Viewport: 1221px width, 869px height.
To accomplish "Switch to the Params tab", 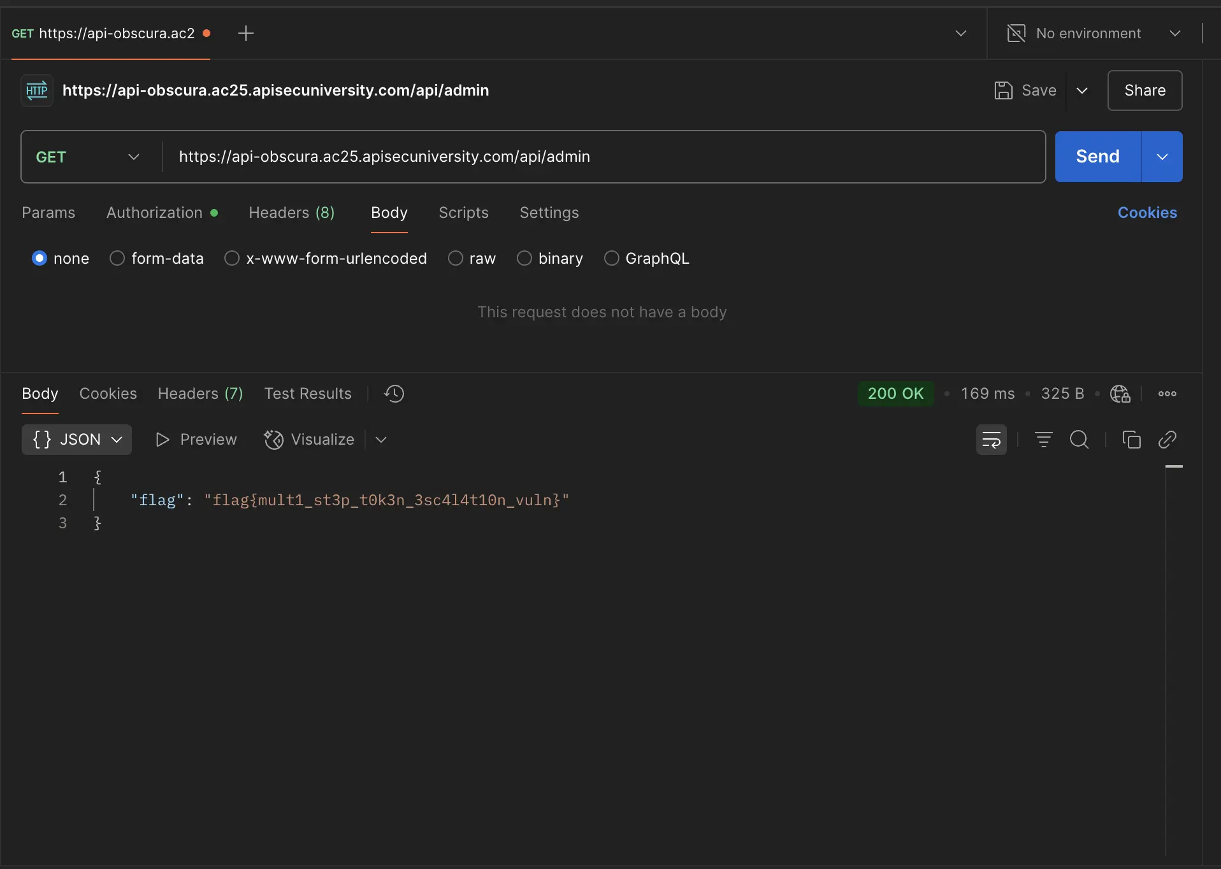I will (48, 213).
